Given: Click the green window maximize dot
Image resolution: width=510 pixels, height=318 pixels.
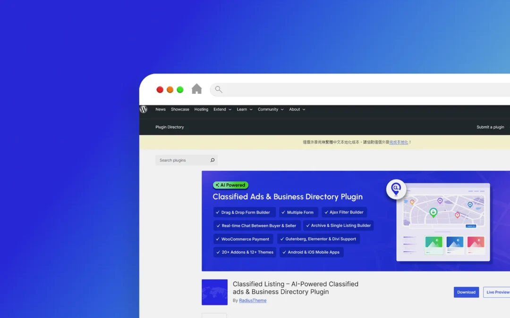Looking at the screenshot, I should coord(180,90).
